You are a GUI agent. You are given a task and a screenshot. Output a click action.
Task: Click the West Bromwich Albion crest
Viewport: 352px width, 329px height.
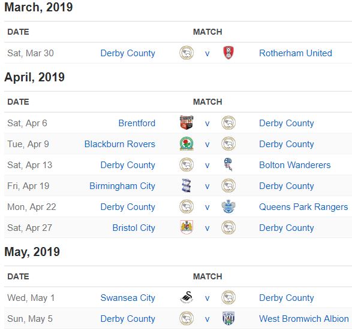coord(228,318)
